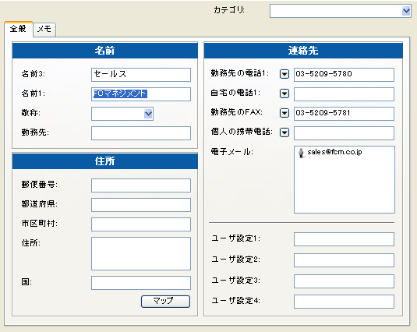The height and width of the screenshot is (332, 417).
Task: Select the 全般 tab
Action: click(x=19, y=29)
